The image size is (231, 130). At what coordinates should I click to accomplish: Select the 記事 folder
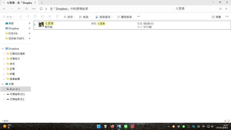point(12,69)
